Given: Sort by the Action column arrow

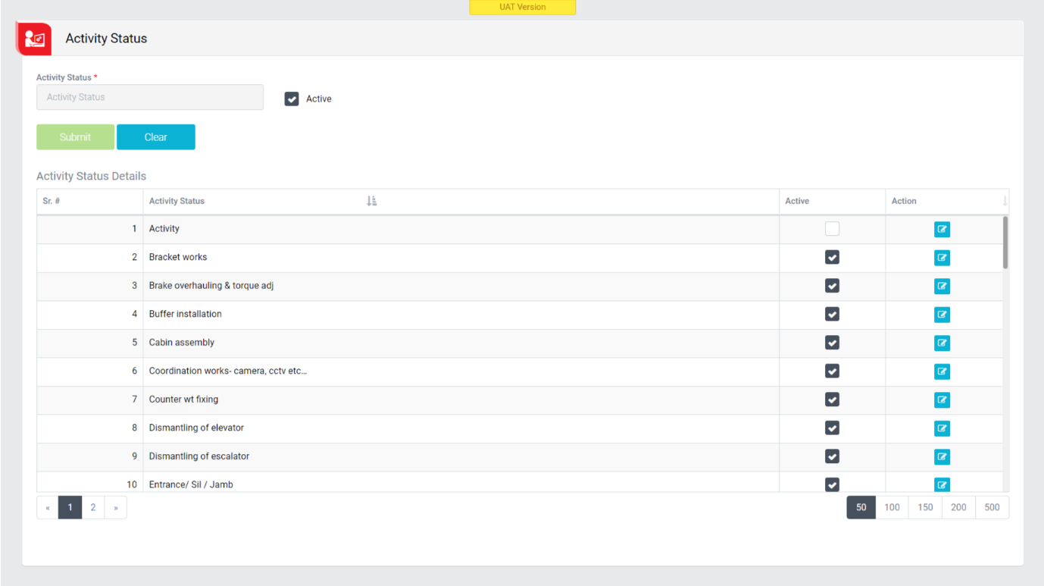Looking at the screenshot, I should coord(1005,201).
